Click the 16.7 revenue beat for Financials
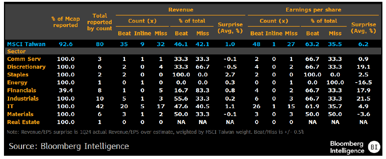The width and height of the screenshot is (386, 159). pyautogui.click(x=181, y=90)
